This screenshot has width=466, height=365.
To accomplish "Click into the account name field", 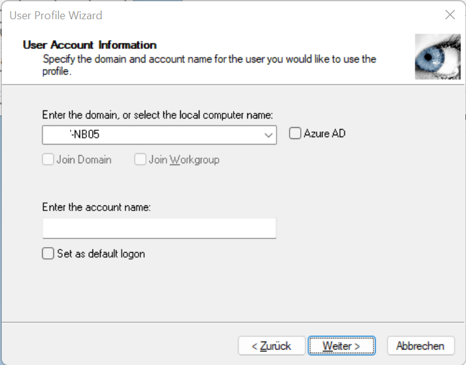I will [x=159, y=228].
